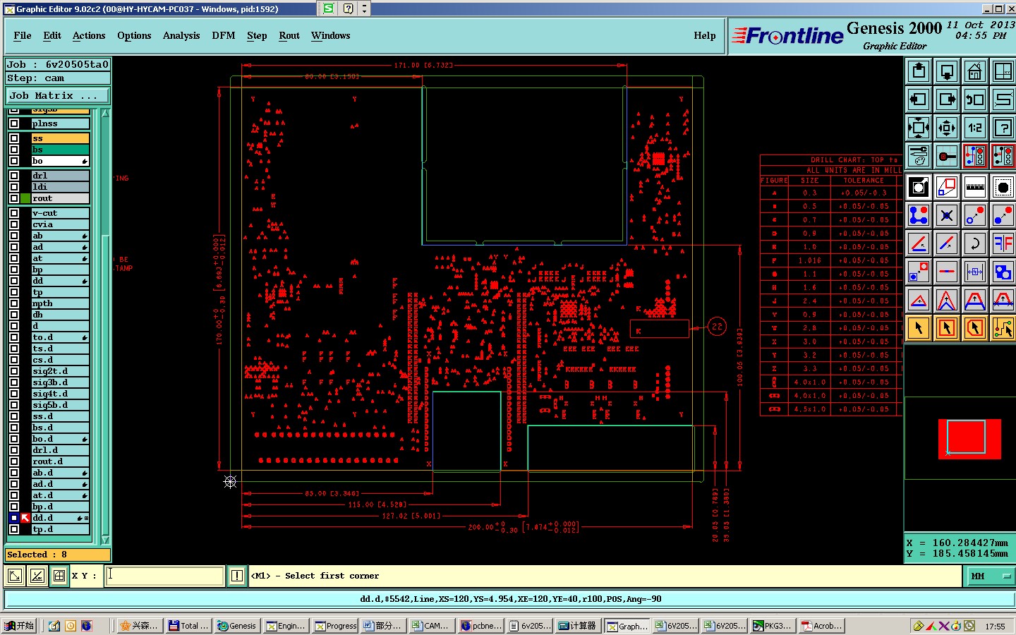Click the question mark query icon
This screenshot has height=635, width=1016.
click(1003, 128)
